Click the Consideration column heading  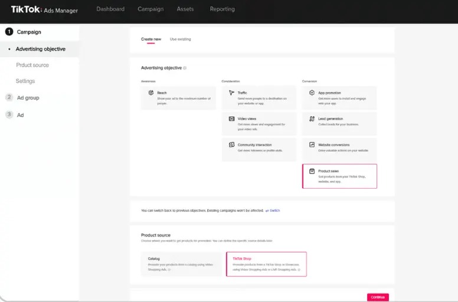[x=231, y=81]
